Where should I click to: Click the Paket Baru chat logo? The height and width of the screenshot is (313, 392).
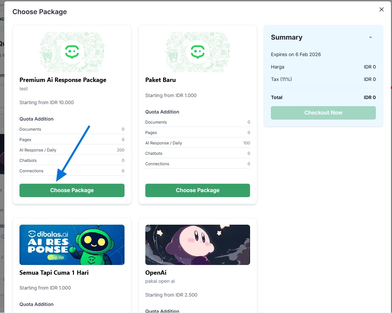197,52
